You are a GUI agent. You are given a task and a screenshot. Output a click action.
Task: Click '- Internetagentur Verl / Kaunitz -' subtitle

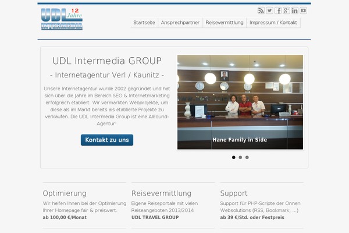107,75
